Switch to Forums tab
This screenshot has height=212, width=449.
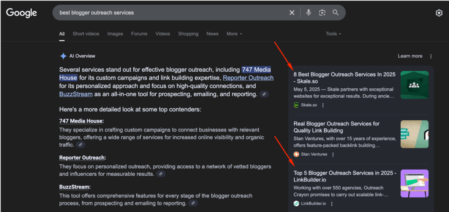[139, 34]
